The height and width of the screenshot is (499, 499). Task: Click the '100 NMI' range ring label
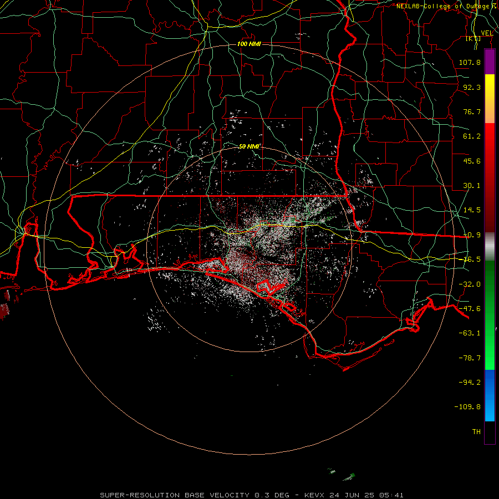point(249,44)
